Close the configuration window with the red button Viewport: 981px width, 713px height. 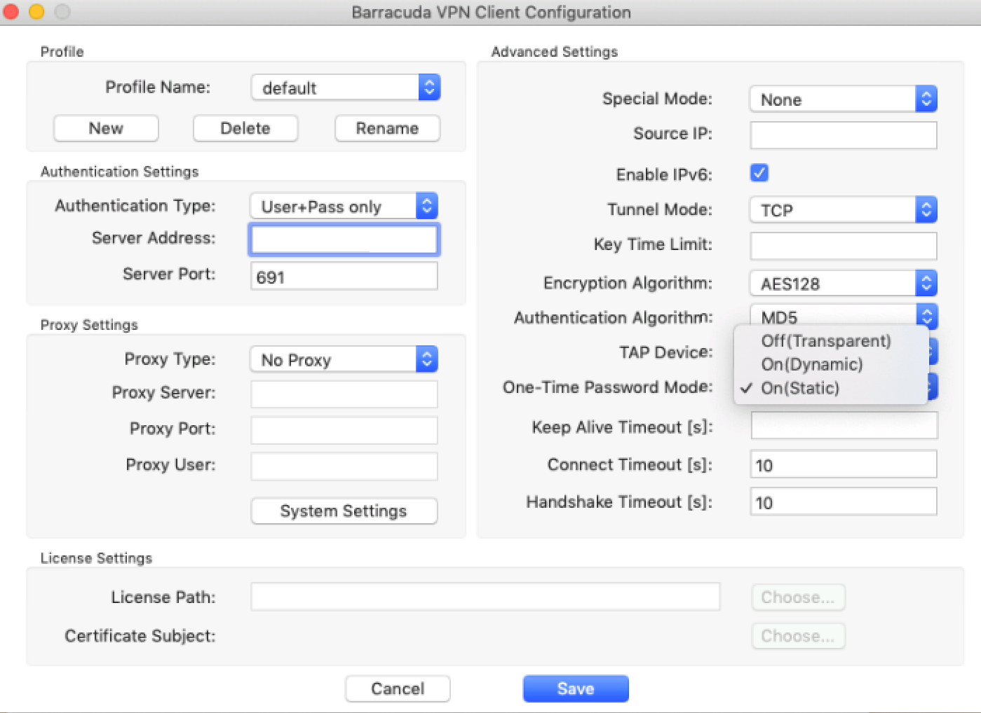pos(11,12)
